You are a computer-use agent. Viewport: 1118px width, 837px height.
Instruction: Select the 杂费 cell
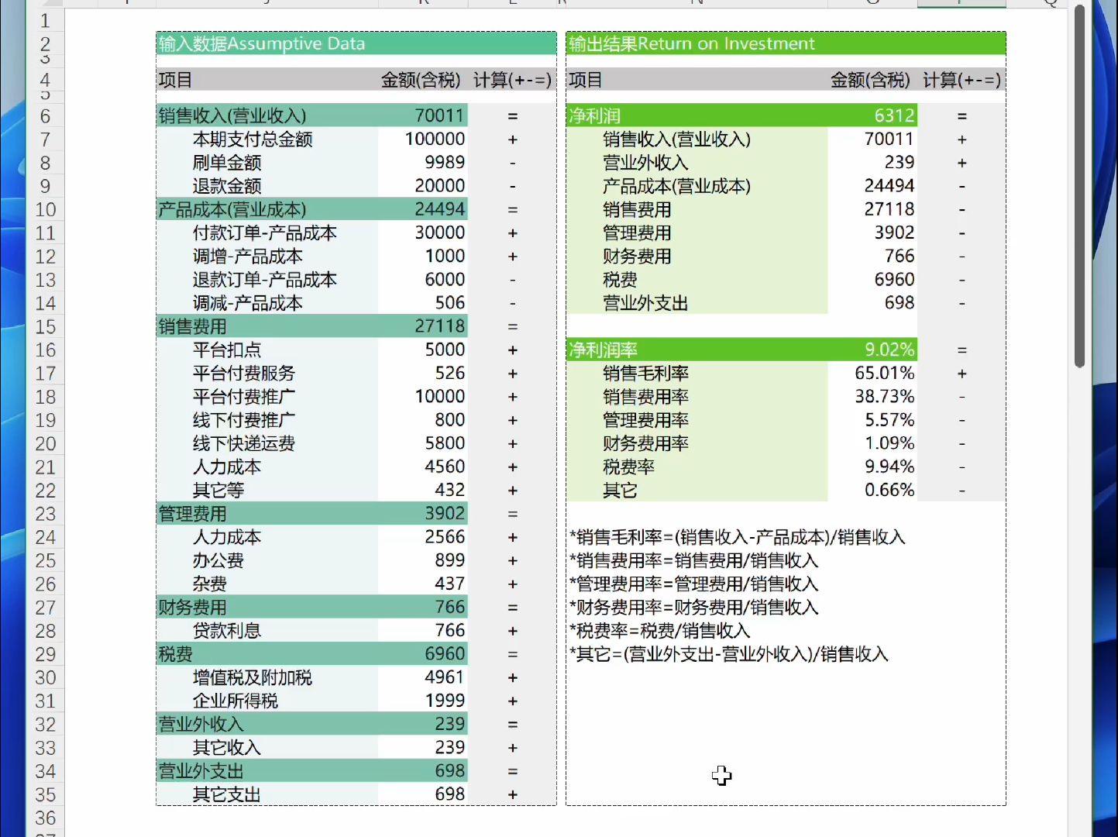267,584
